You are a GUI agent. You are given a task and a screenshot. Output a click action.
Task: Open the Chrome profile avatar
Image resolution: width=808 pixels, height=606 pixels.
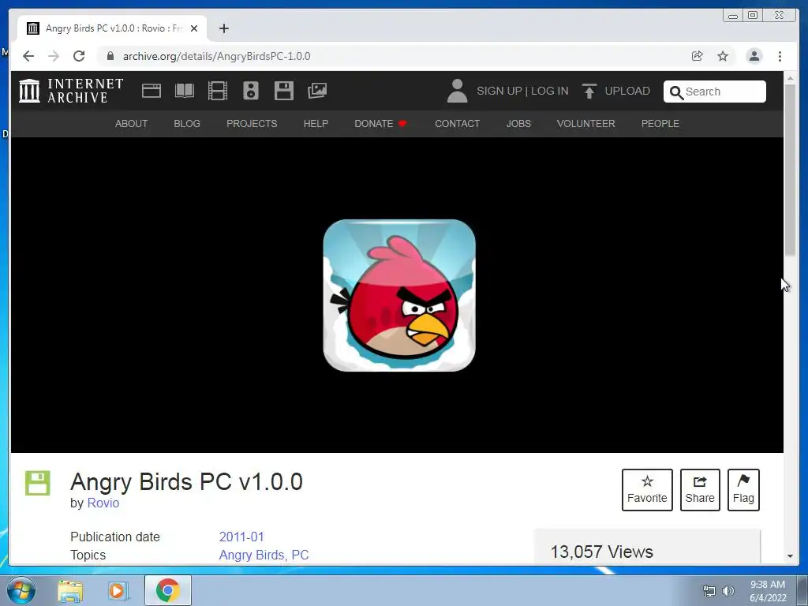click(x=754, y=56)
